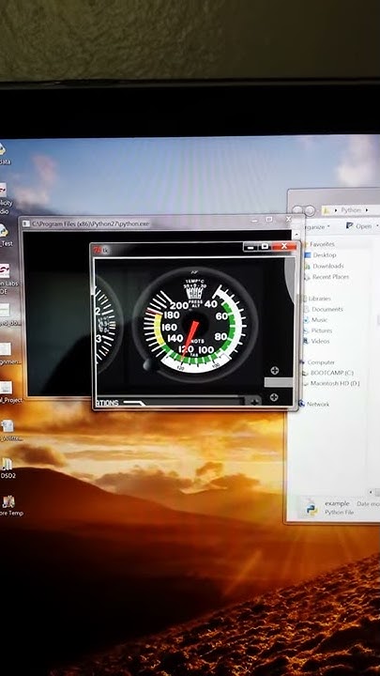The image size is (380, 676).
Task: Click the example Python file icon in the details pane
Action: (311, 507)
